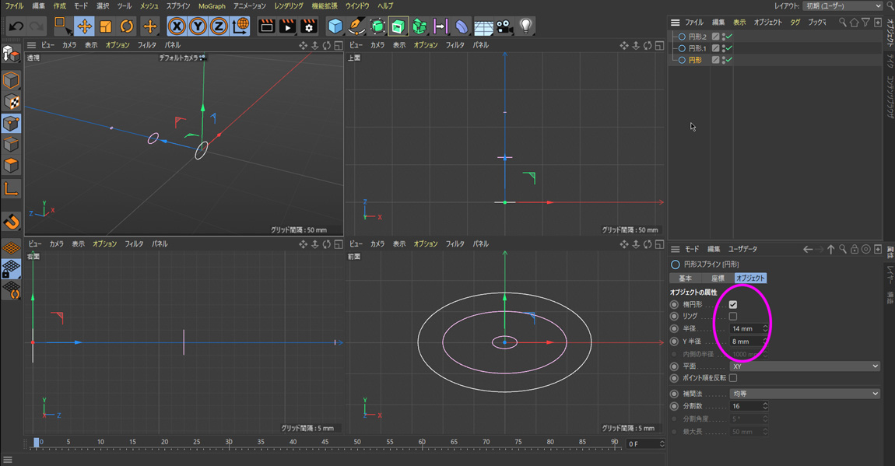Check the ポイント順を反転 checkbox

[x=733, y=378]
